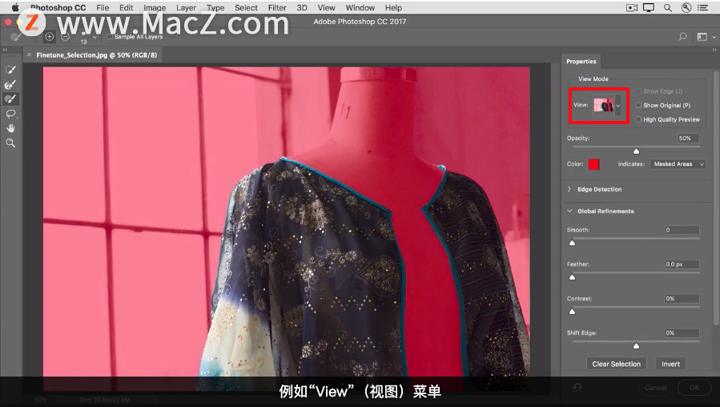Image resolution: width=720 pixels, height=407 pixels.
Task: Collapse the Global Refinements section
Action: click(569, 211)
